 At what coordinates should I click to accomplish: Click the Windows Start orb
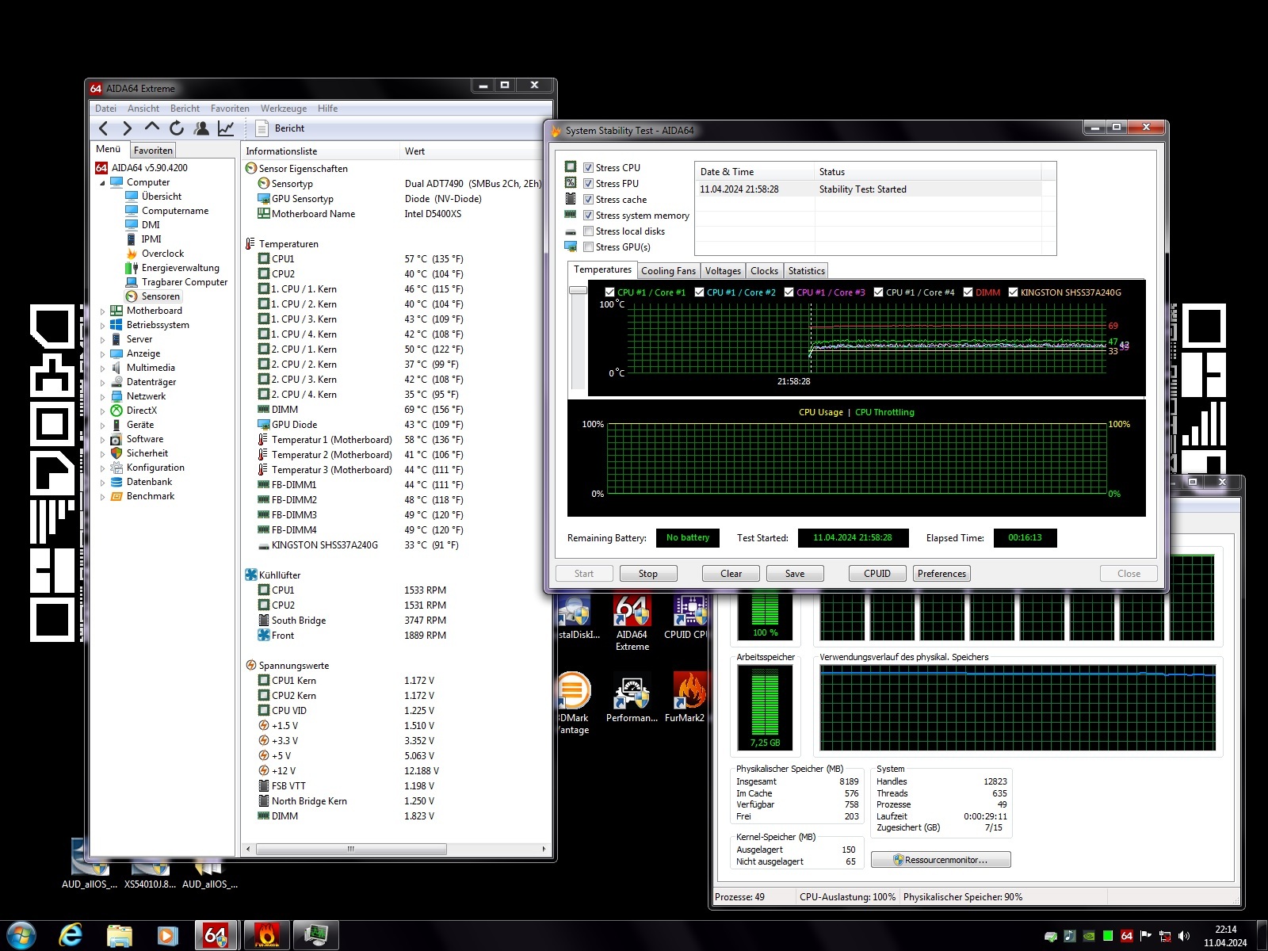click(x=21, y=935)
